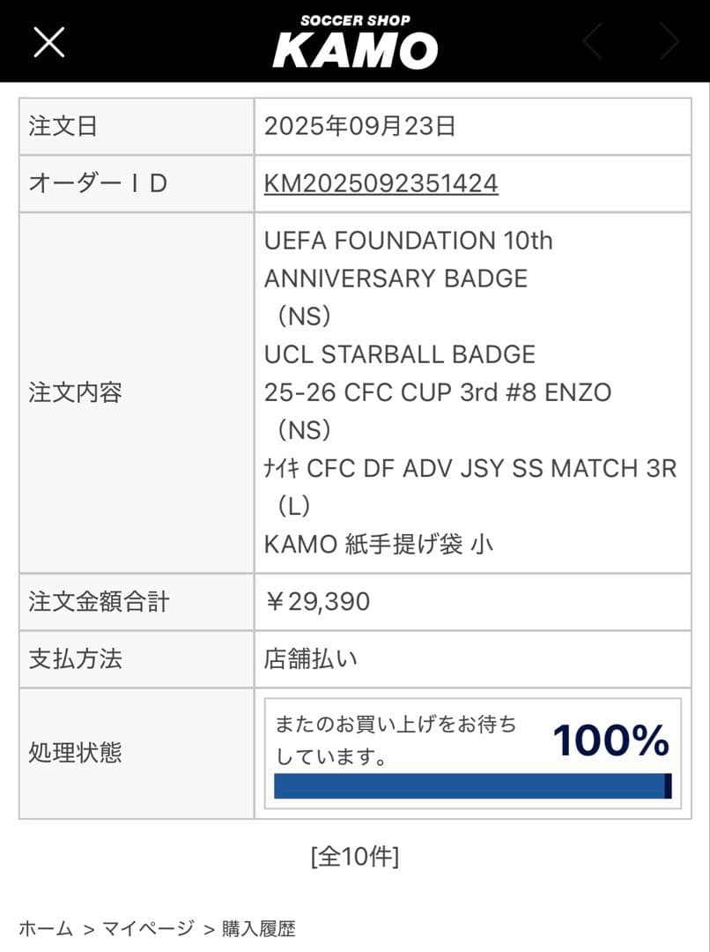The width and height of the screenshot is (710, 952).
Task: Select the UCL STARBALL BADGE line item
Action: tap(400, 354)
